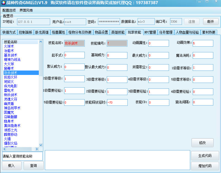
Task: Go to the 怪兽属性 tab
Action: [x=58, y=32]
